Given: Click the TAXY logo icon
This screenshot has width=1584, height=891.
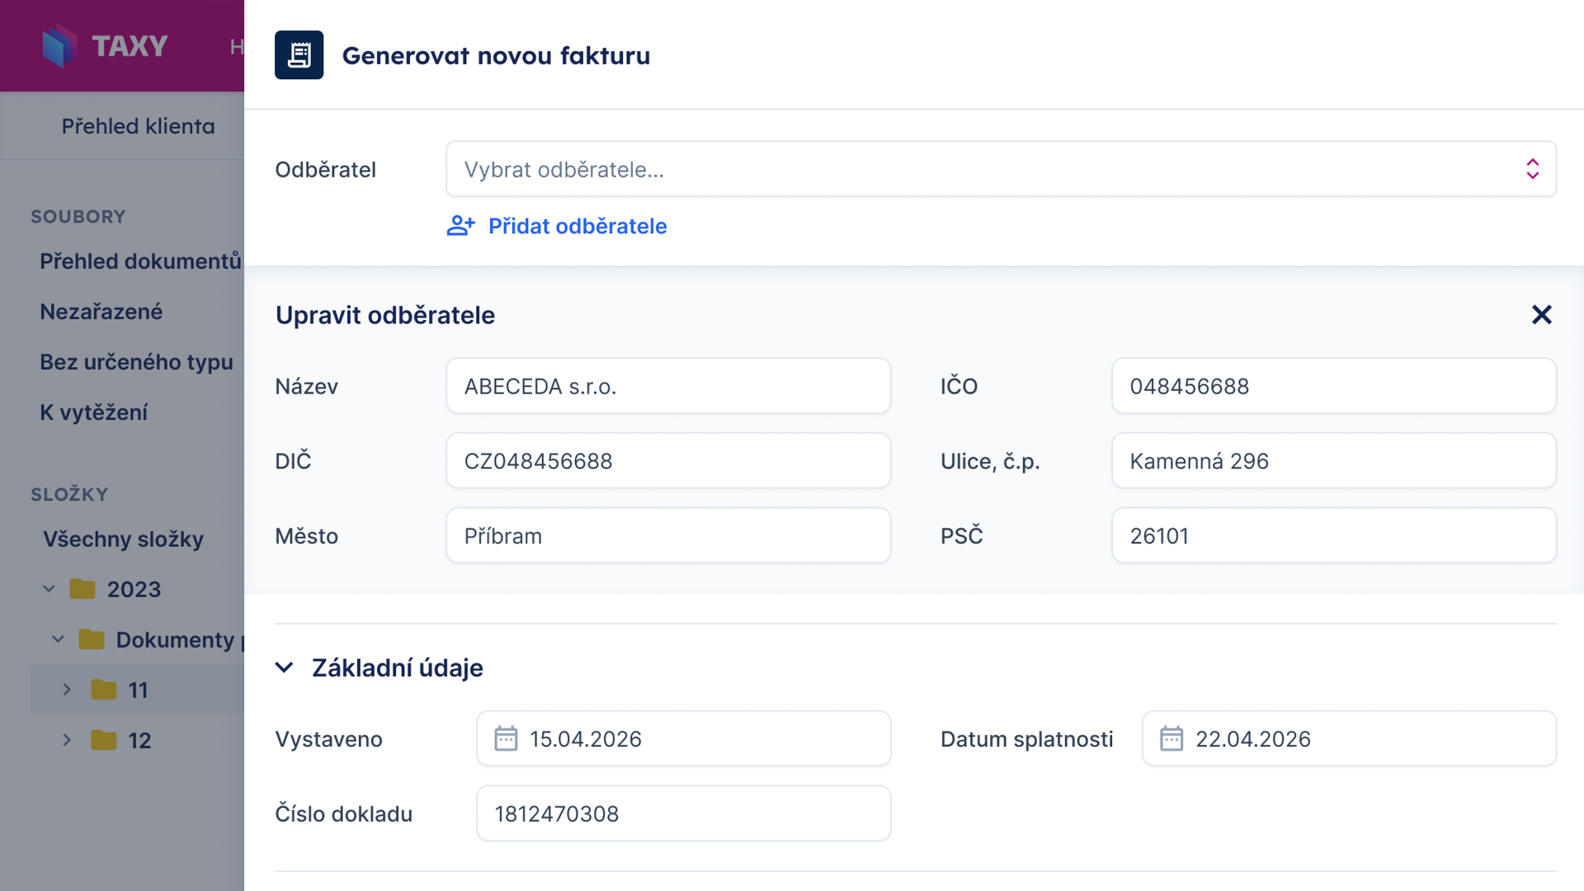Looking at the screenshot, I should (59, 45).
